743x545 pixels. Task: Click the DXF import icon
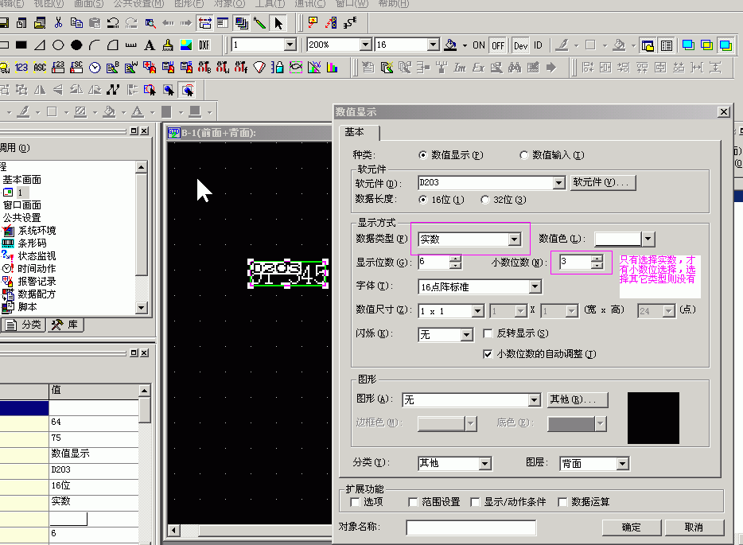click(204, 45)
